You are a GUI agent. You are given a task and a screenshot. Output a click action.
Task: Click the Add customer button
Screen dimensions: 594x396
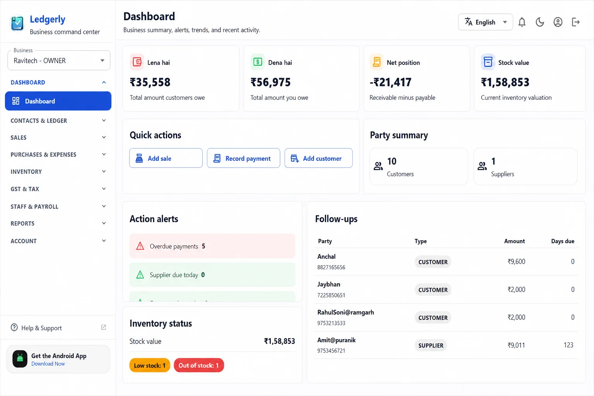tap(319, 158)
